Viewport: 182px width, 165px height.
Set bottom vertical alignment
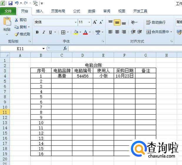coord(124,23)
